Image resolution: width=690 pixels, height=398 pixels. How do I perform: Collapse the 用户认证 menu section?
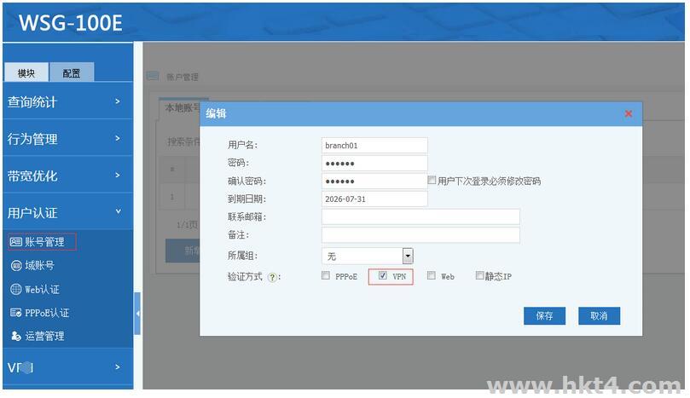point(67,213)
